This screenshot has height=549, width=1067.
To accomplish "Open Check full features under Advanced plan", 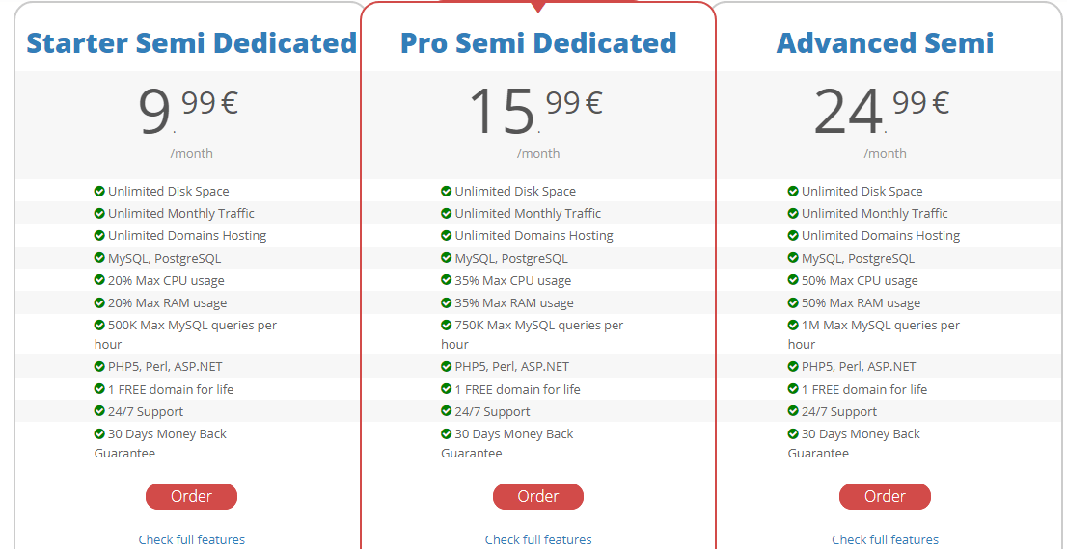I will (x=885, y=539).
